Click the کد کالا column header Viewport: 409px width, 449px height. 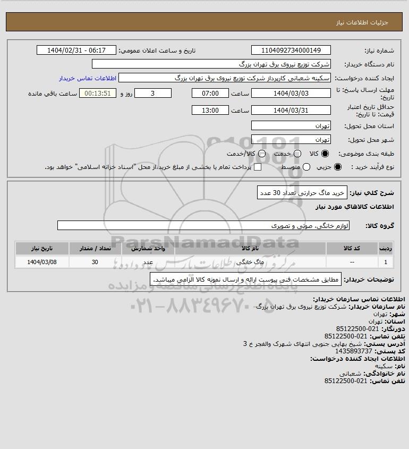click(352, 248)
